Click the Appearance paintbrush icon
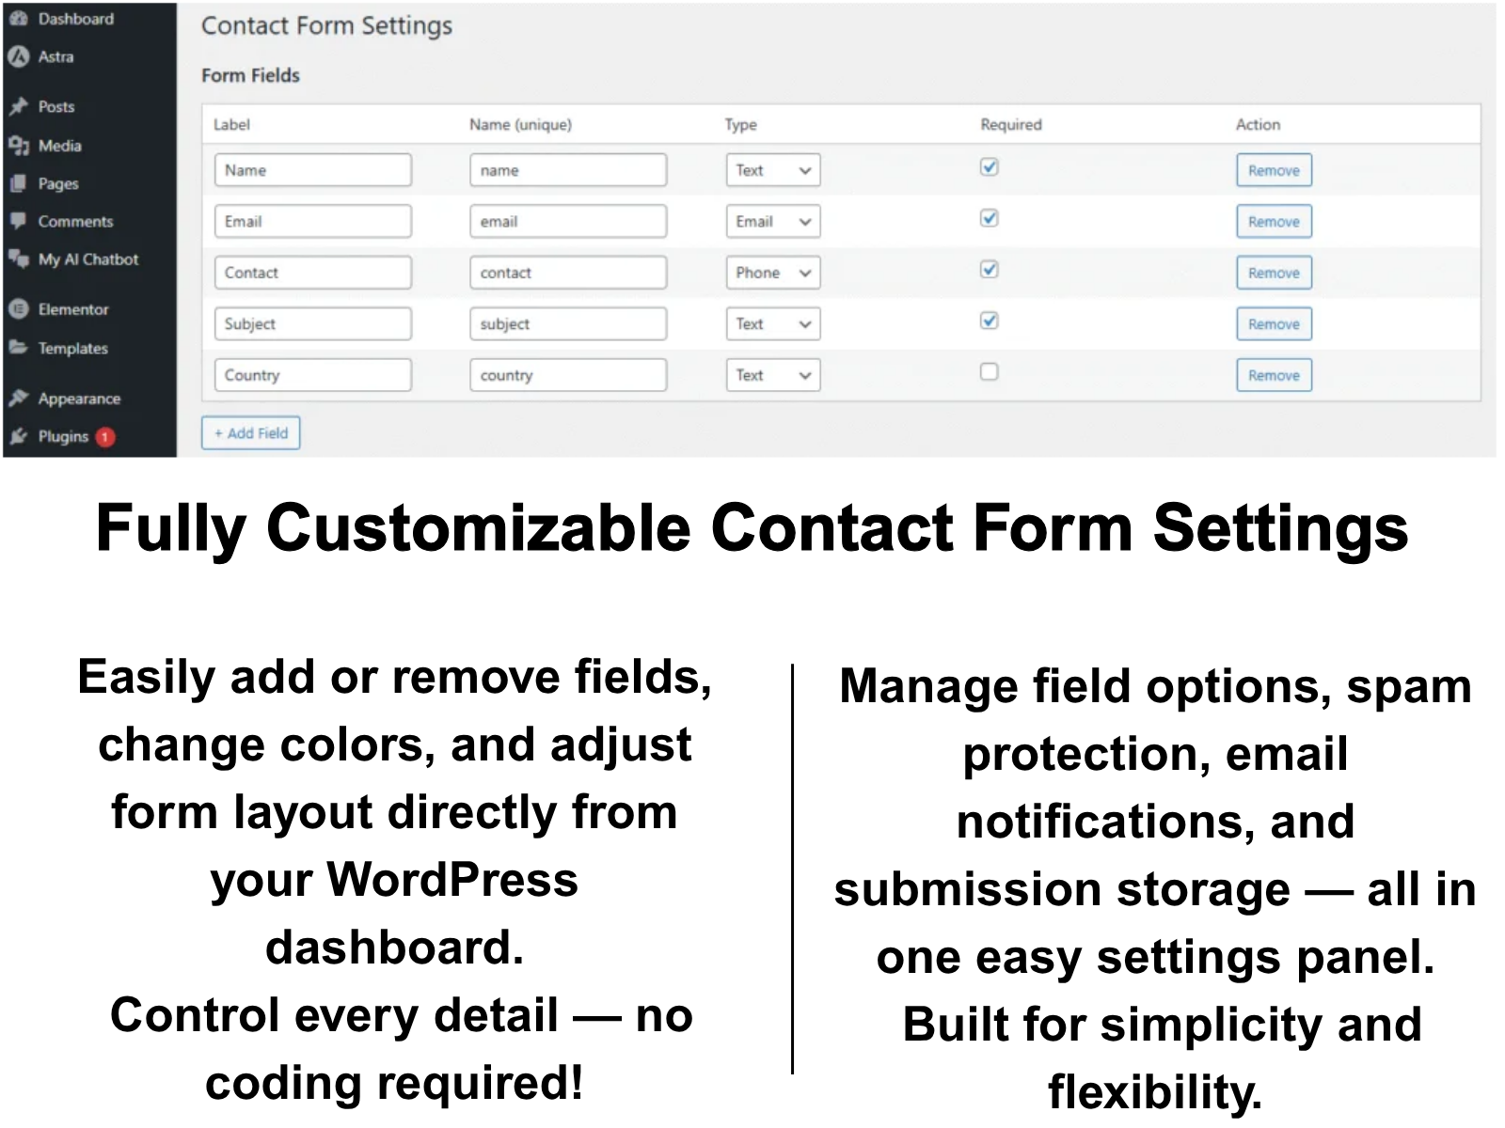This screenshot has width=1505, height=1128. point(19,399)
